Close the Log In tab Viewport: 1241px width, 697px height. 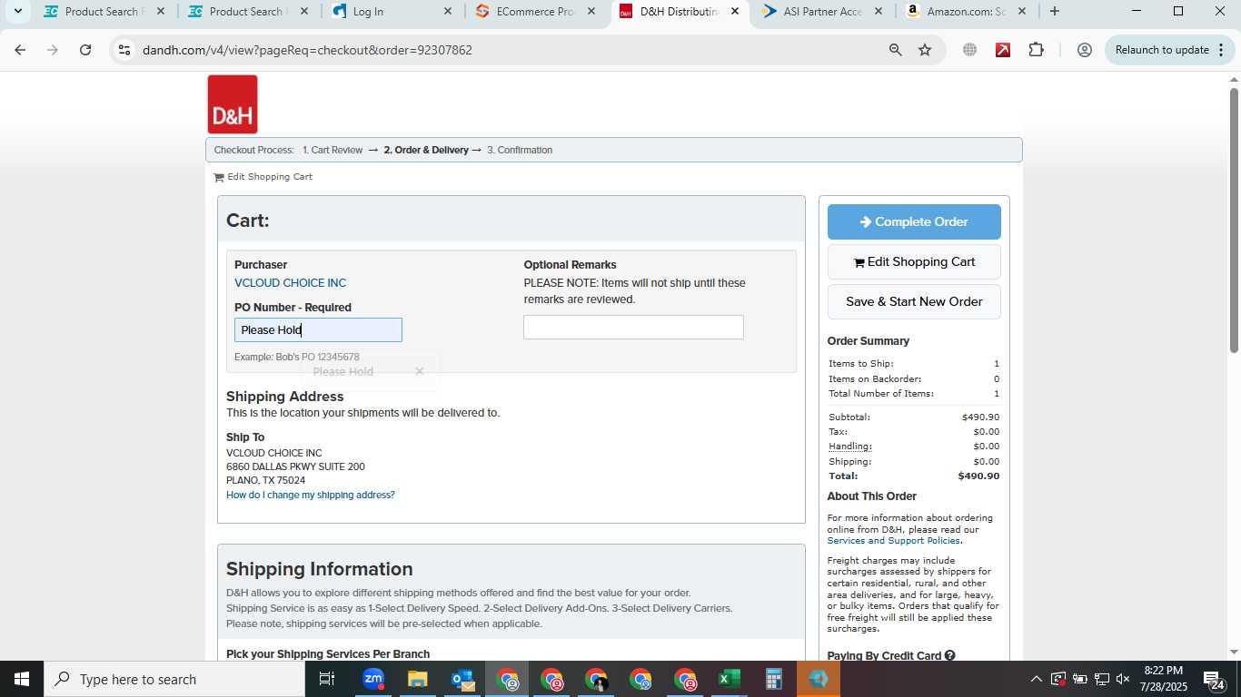pyautogui.click(x=448, y=12)
